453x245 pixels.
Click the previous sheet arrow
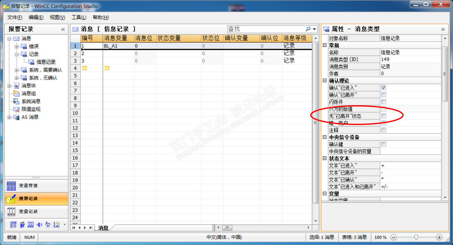(x=80, y=228)
